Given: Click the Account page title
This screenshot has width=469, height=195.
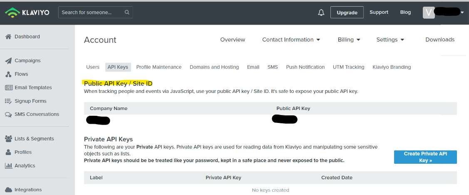Looking at the screenshot, I should [100, 40].
